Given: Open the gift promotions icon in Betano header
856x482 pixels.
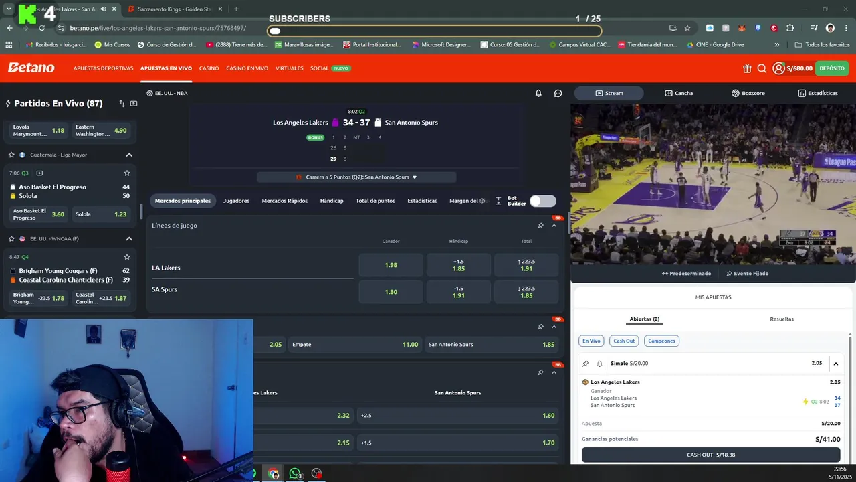Looking at the screenshot, I should (747, 68).
